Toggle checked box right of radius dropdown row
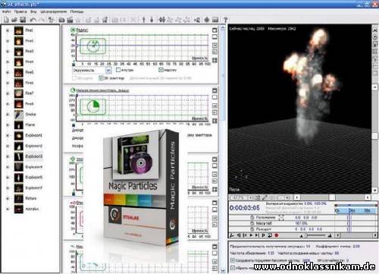The width and height of the screenshot is (379, 274). click(161, 70)
